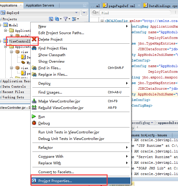Image resolution: width=178 pixels, height=186 pixels.
Task: Expand the Application Resources section
Action: (x=1, y=81)
